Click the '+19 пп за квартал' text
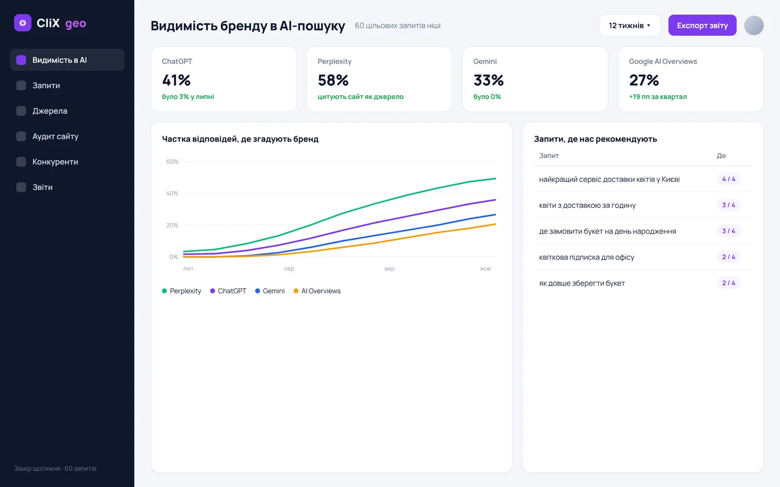Screen dimensions: 780x487 coord(658,97)
